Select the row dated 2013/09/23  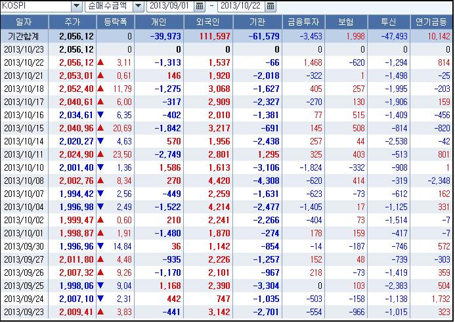227,312
